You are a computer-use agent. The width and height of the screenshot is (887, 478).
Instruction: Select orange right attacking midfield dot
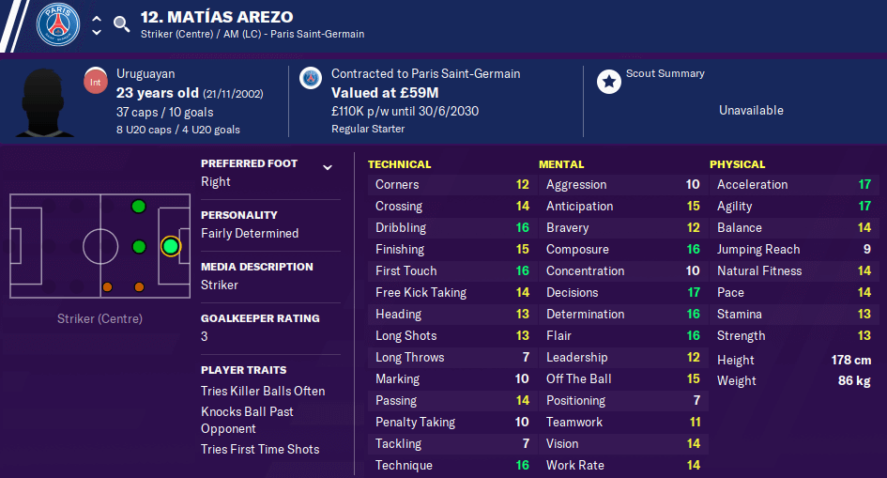[139, 286]
